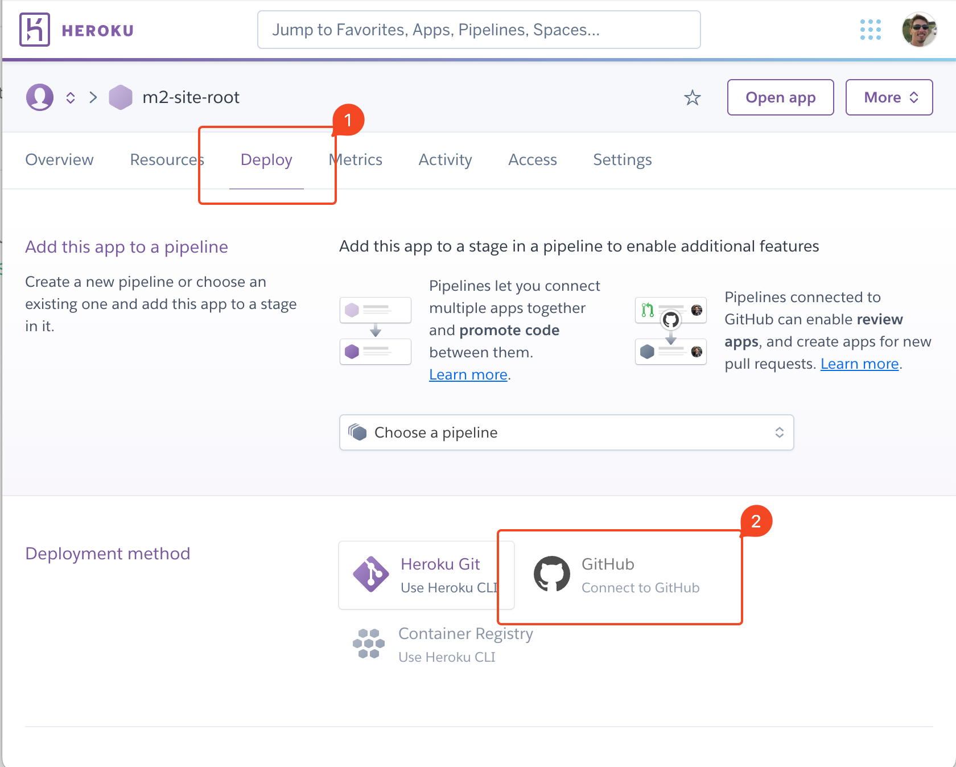Click the Open app button
The image size is (956, 767).
click(x=780, y=97)
